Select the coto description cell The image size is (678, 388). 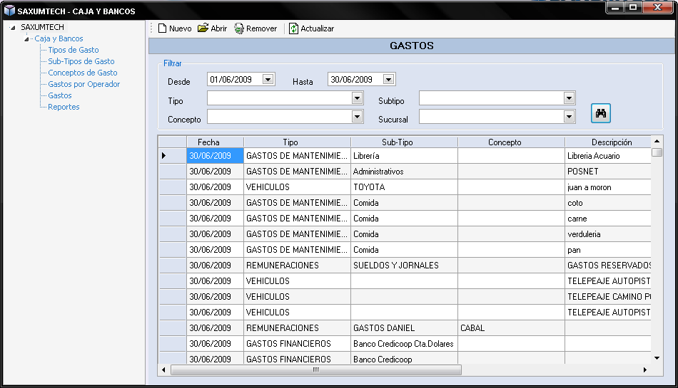click(x=608, y=203)
